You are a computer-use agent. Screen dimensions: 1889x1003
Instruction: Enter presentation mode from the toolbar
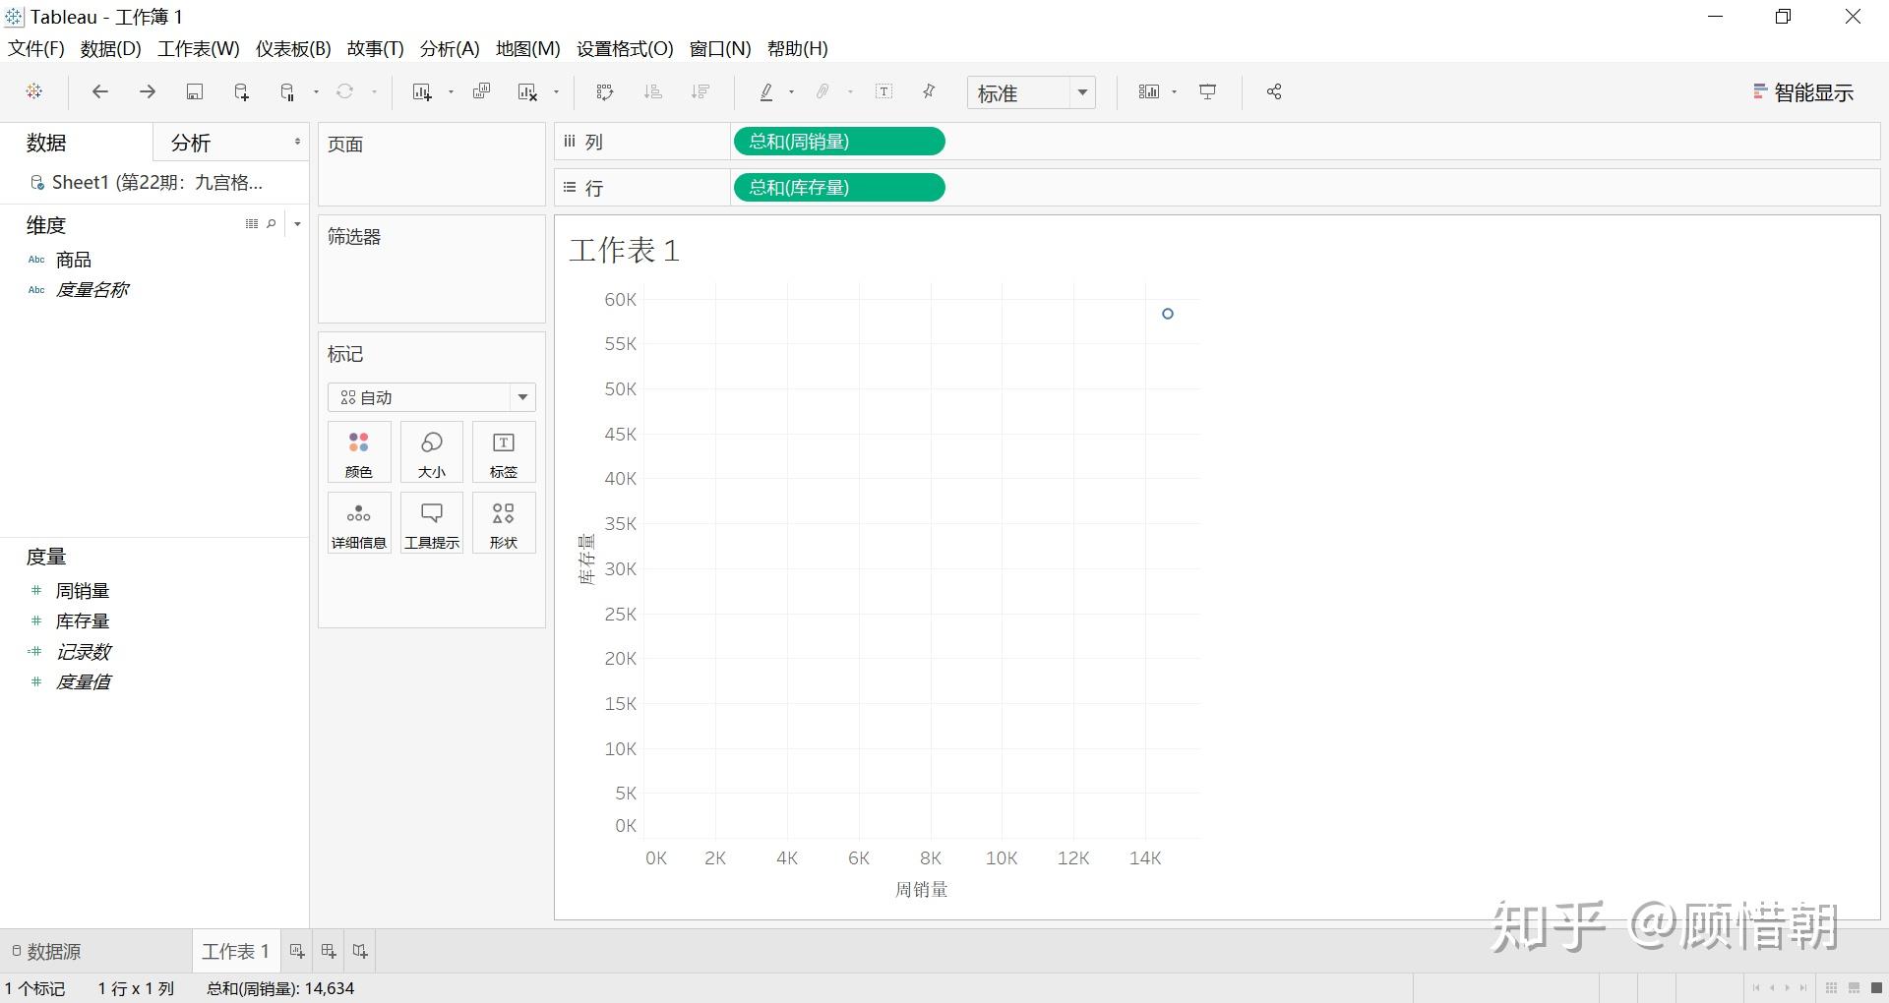[1207, 91]
